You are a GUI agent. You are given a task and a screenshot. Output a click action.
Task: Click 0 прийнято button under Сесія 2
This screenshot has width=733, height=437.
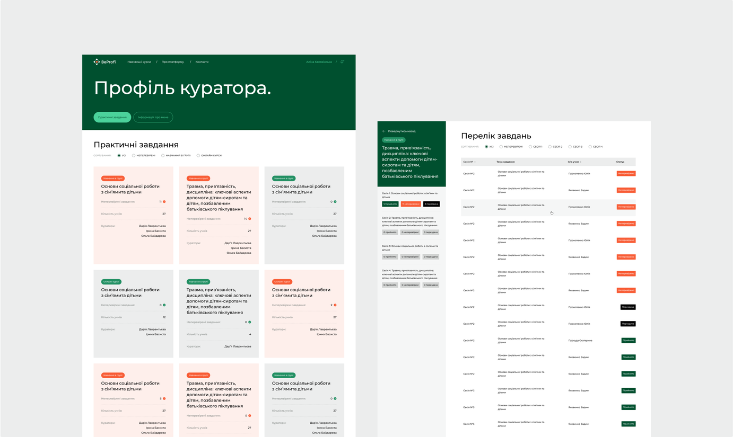click(x=390, y=232)
